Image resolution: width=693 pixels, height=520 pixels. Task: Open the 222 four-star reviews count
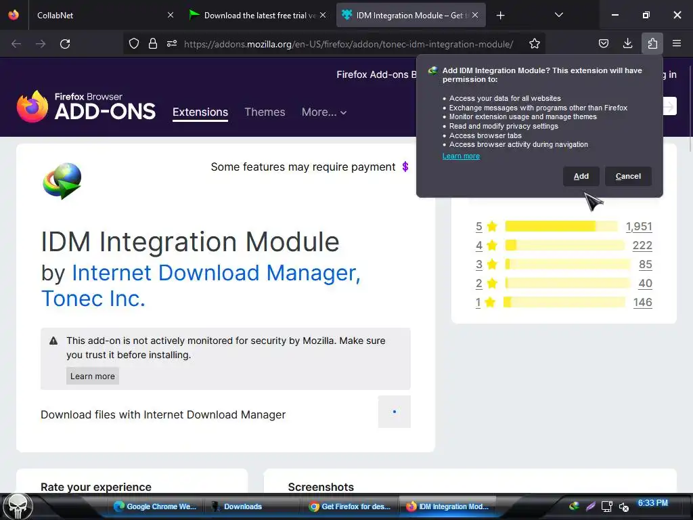point(642,245)
